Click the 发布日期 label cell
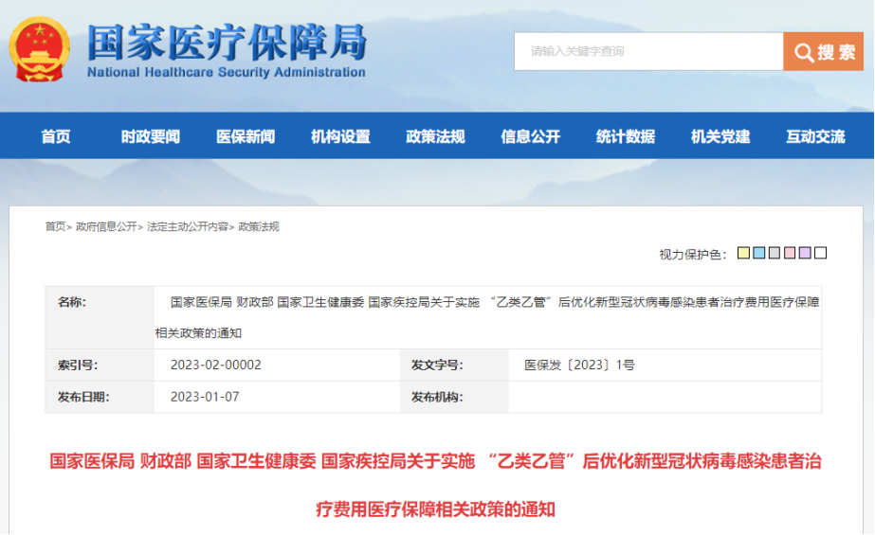 pos(100,397)
